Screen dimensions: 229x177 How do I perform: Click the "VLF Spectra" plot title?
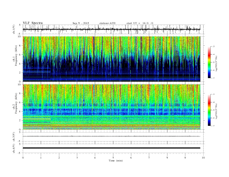coord(33,23)
